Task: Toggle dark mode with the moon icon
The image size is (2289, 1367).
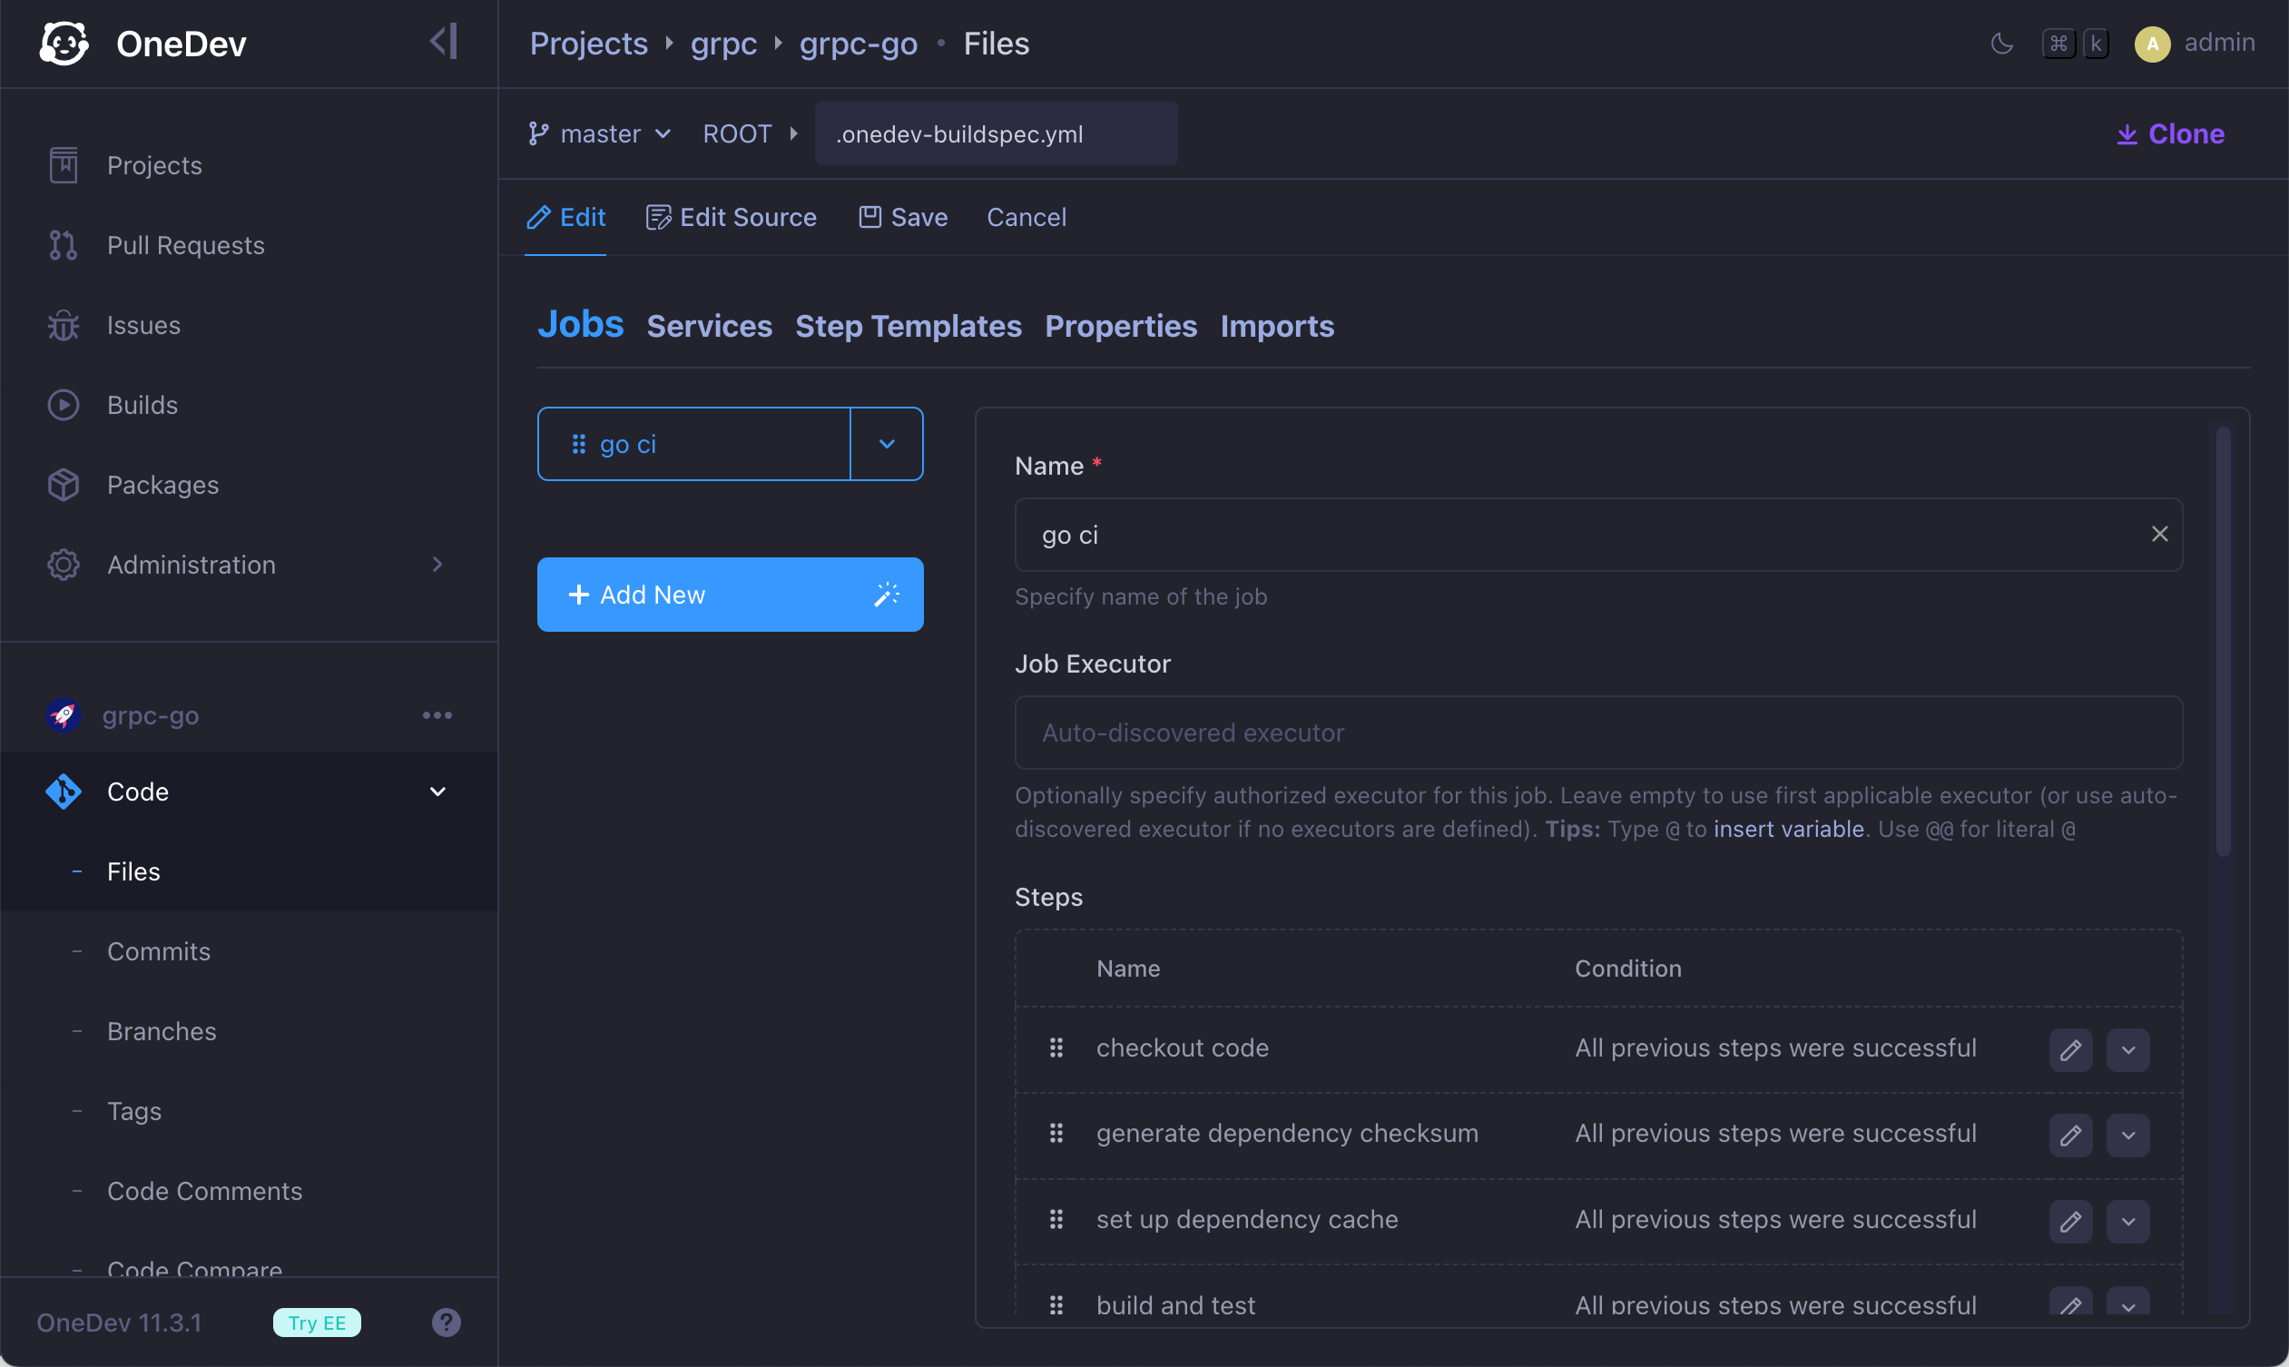Action: (x=2000, y=44)
